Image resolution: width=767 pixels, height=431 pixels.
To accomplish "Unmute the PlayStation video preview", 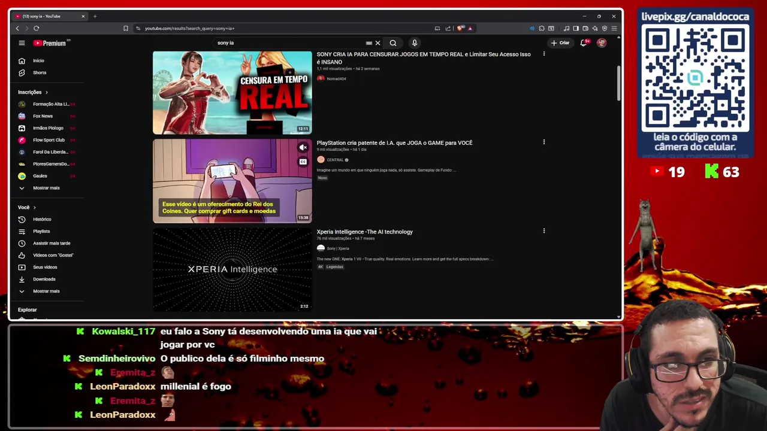I will pyautogui.click(x=303, y=147).
